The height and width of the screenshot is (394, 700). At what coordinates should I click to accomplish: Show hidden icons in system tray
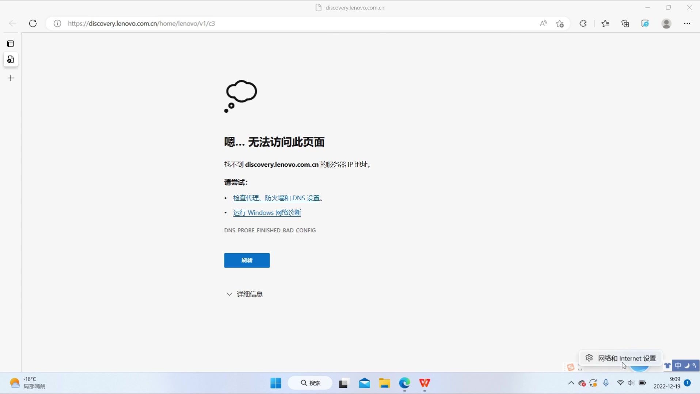coord(571,383)
